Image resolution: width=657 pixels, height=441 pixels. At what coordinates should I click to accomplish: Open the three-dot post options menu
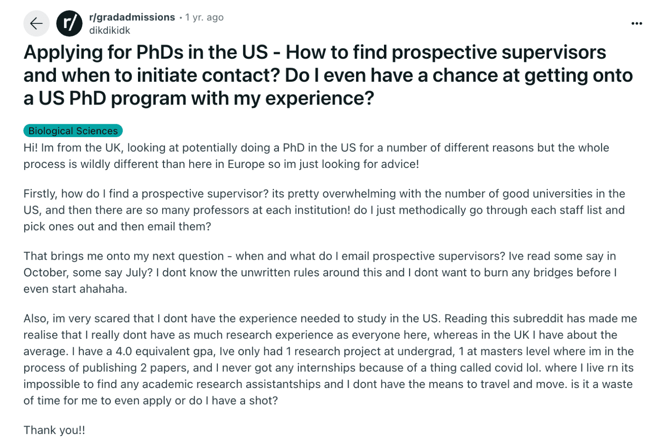tap(637, 23)
